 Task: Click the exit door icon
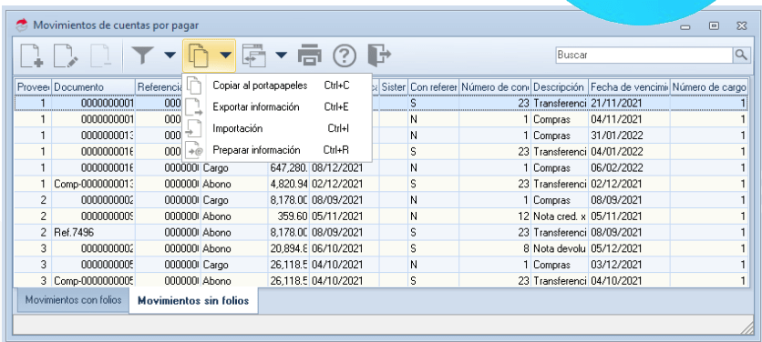(379, 55)
